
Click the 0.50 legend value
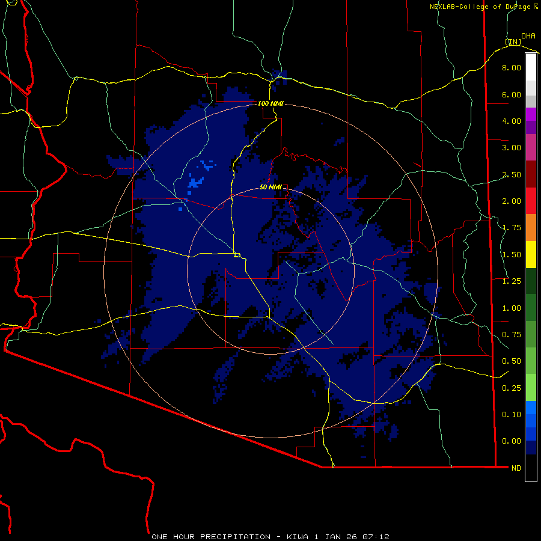(512, 361)
